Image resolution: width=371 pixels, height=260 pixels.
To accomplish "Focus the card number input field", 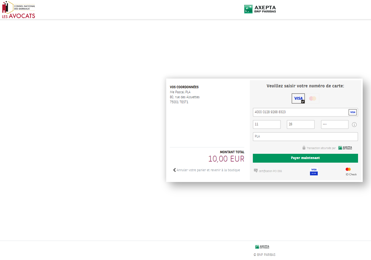I will click(x=305, y=112).
